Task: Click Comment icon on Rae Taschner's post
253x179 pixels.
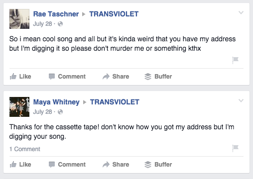Action: coord(52,77)
